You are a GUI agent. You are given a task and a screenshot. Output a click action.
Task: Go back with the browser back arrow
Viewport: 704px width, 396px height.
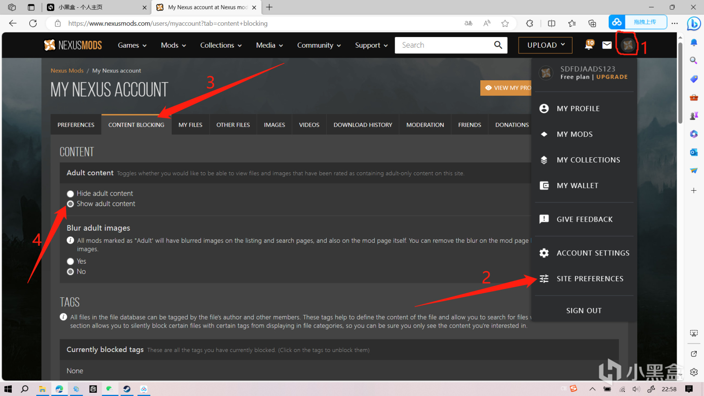[x=13, y=23]
